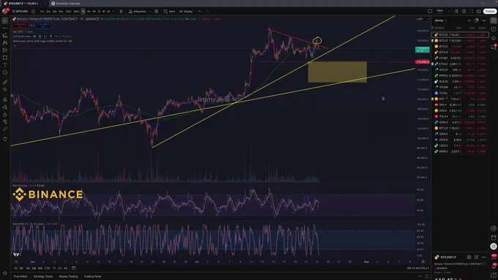Open the favorites star at bottom left
This screenshot has width=498, height=280.
click(5, 273)
